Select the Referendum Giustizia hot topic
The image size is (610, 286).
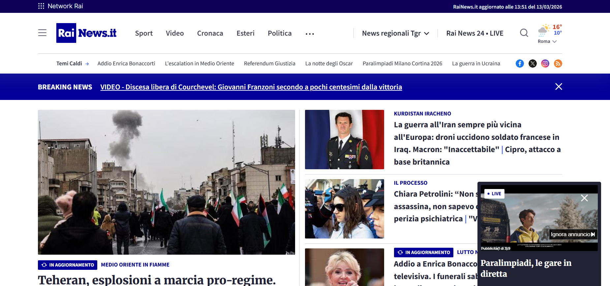coord(269,64)
